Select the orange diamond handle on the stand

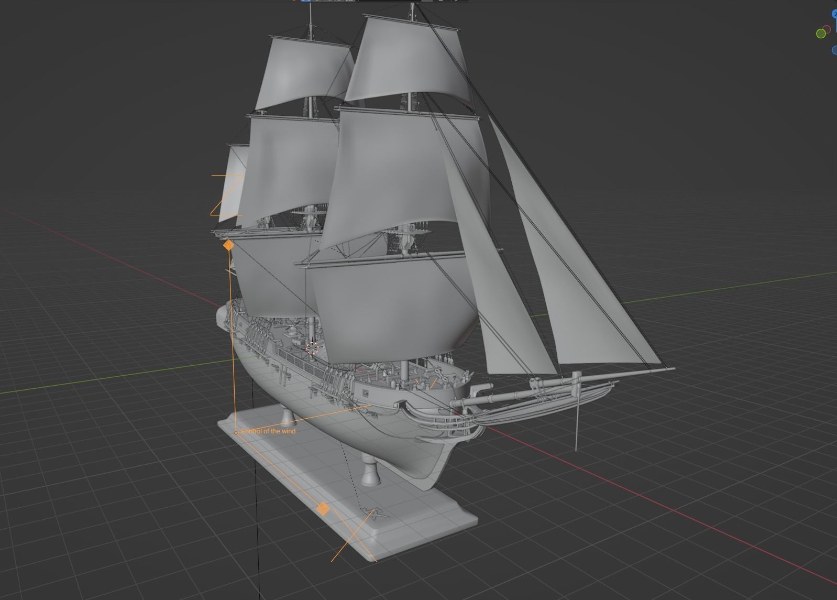click(323, 508)
